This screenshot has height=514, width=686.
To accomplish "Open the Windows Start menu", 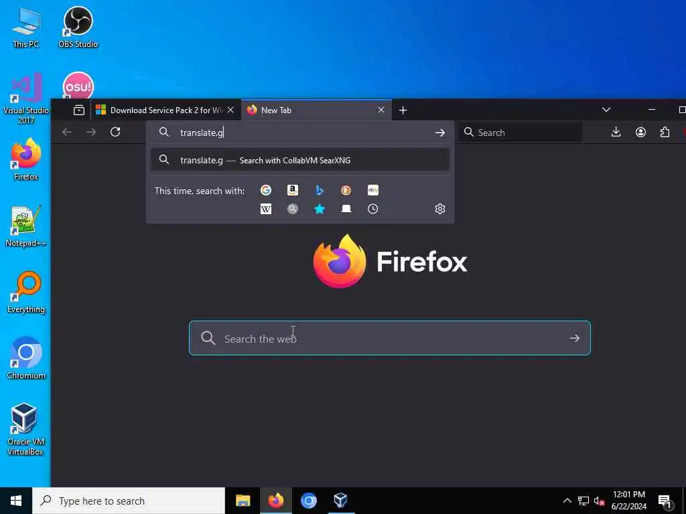I will 16,501.
